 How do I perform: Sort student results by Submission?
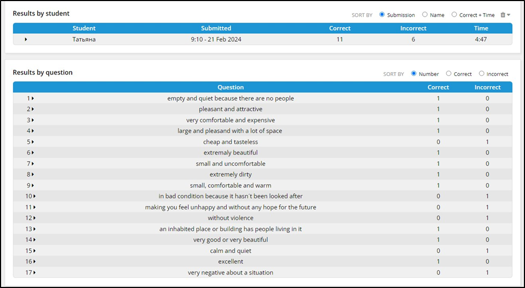(x=382, y=15)
